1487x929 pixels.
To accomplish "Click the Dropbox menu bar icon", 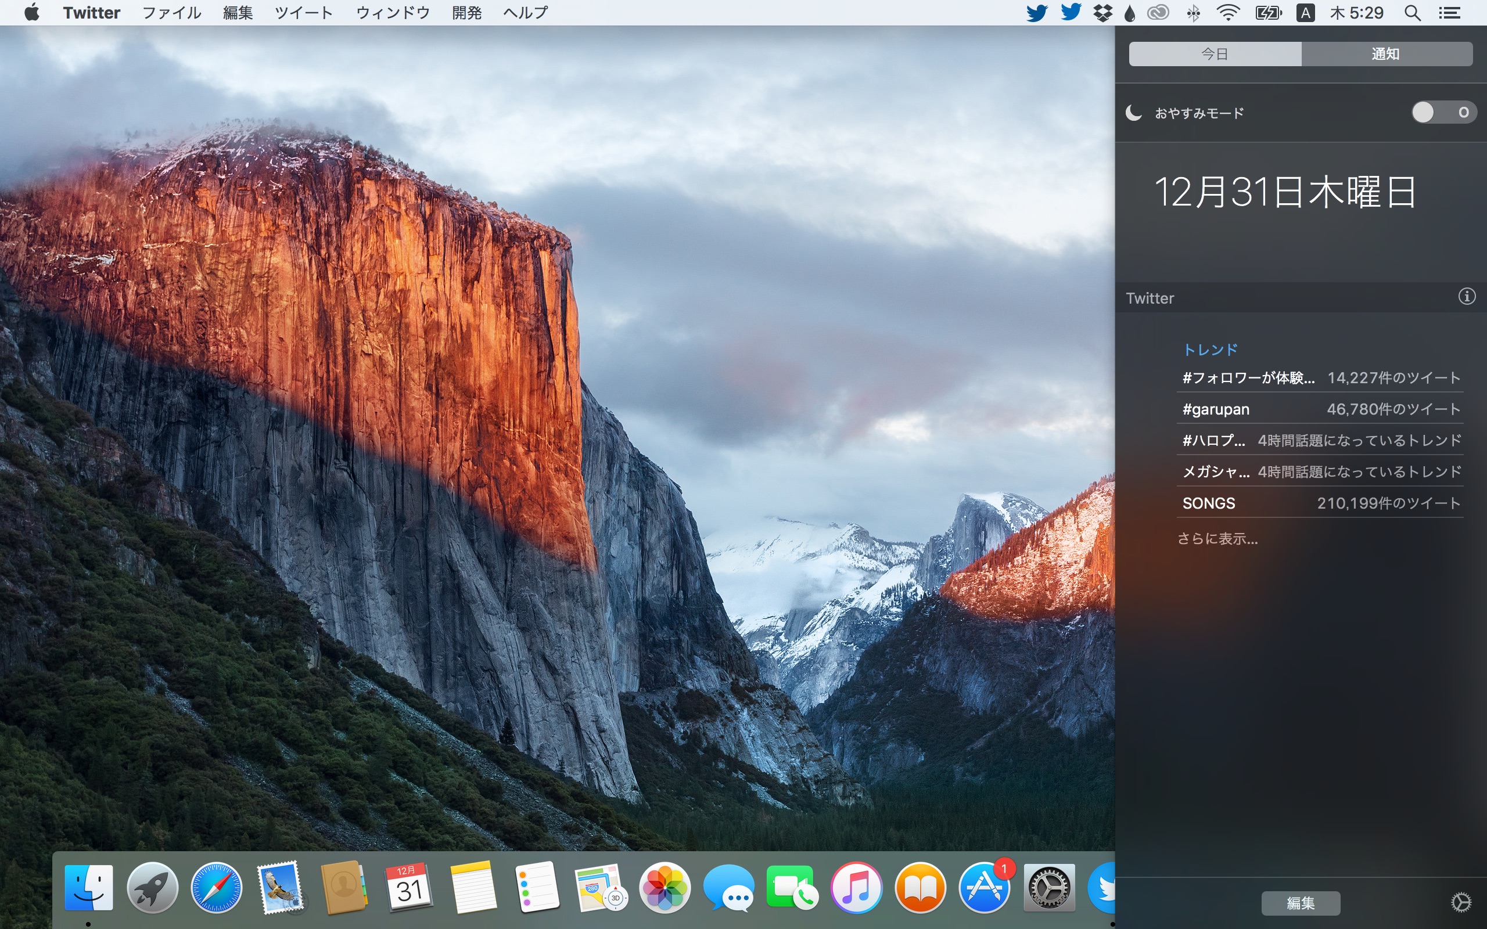I will click(x=1102, y=13).
